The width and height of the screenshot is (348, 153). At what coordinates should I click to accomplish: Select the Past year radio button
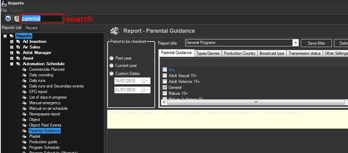(112, 58)
